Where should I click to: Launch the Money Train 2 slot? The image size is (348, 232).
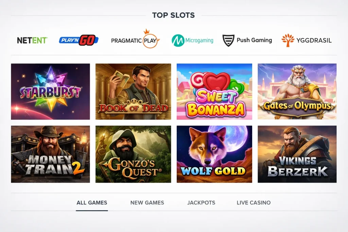tap(50, 154)
